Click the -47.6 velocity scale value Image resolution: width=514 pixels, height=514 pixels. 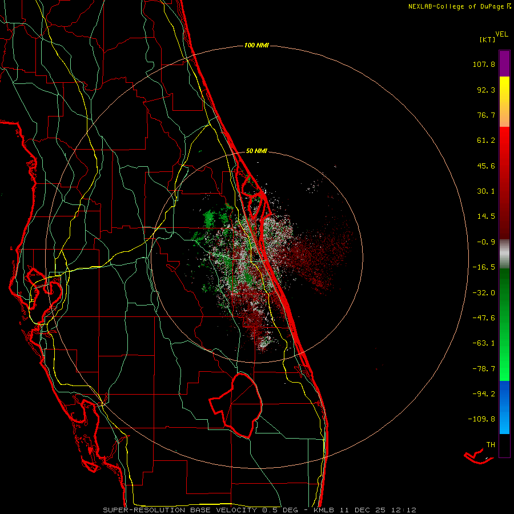(484, 318)
